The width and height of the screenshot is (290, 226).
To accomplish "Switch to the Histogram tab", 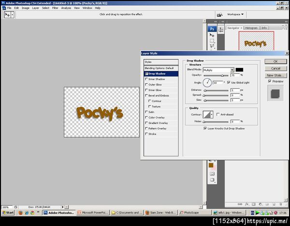I will click(x=251, y=28).
